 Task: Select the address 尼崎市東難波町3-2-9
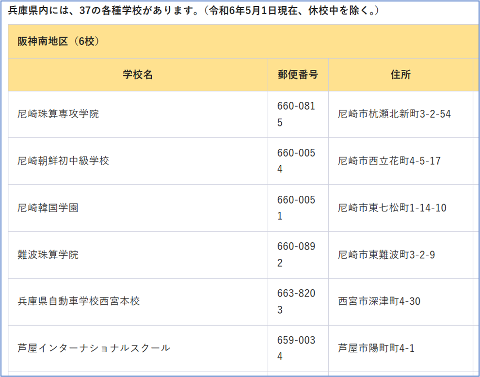[x=386, y=254]
